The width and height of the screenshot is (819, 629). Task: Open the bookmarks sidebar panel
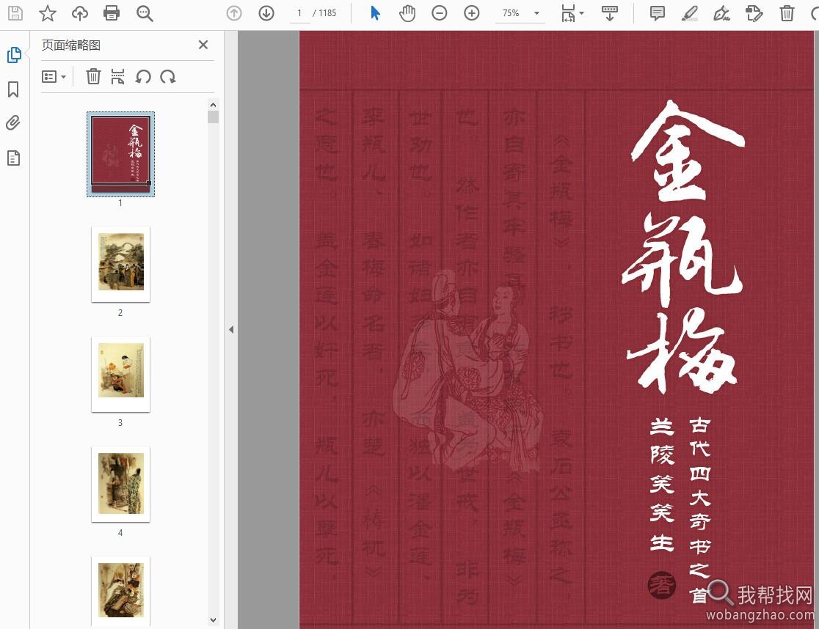[x=14, y=89]
